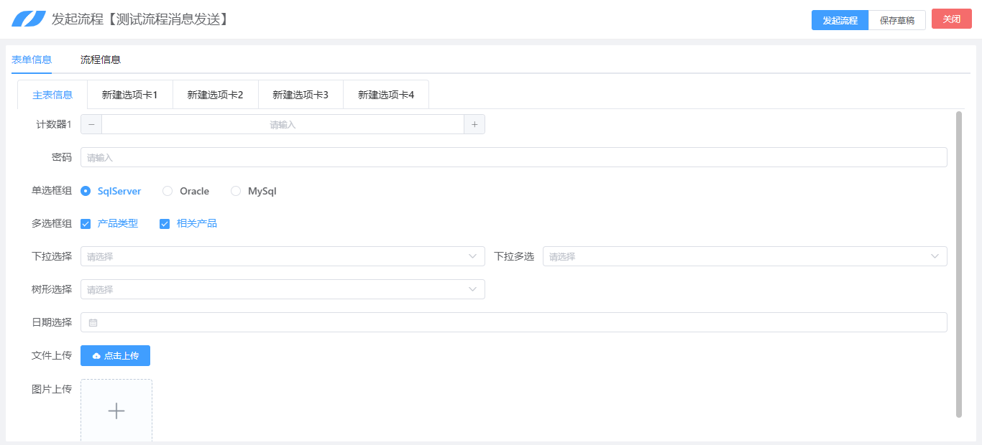Increase 计数器1 with plus button
The image size is (982, 445).
click(x=474, y=124)
